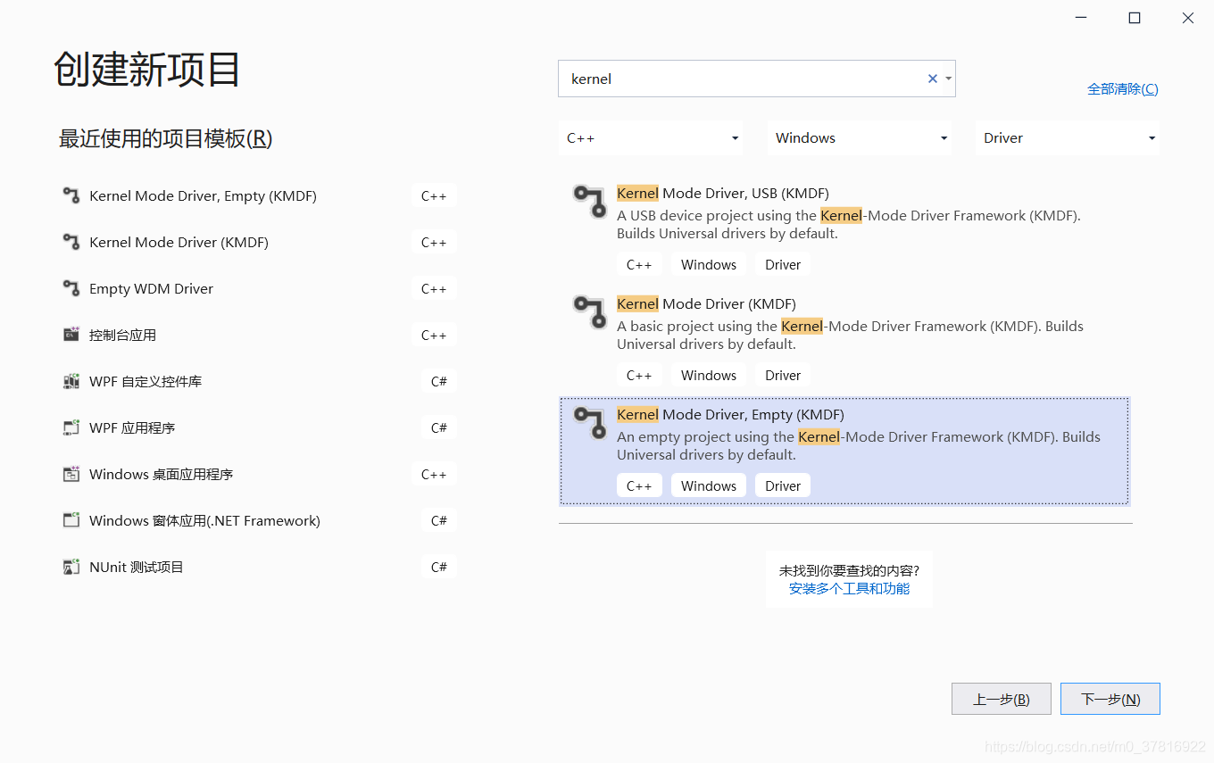
Task: Select the Kernel Mode Driver (KMDF) result title
Action: point(706,303)
